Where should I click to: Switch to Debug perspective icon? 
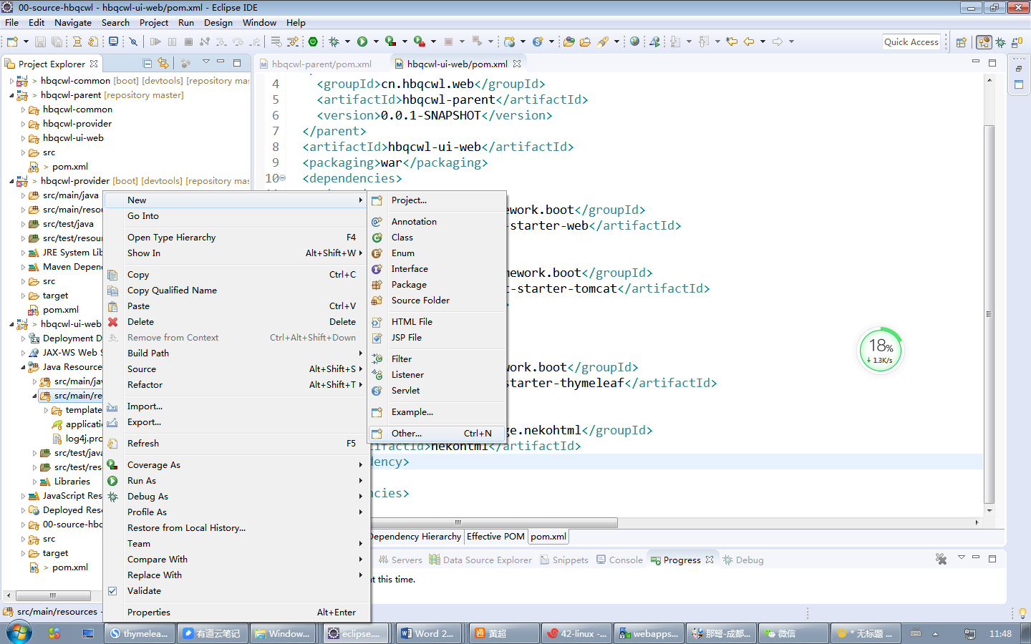coord(1001,42)
